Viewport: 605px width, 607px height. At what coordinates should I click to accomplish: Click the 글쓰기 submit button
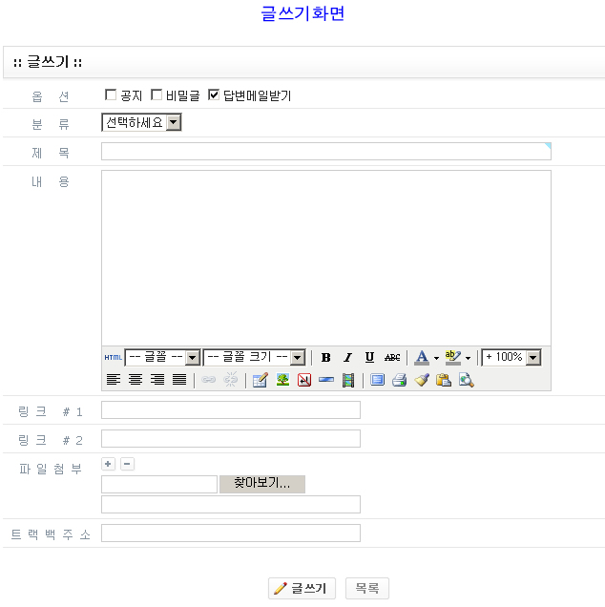click(x=302, y=589)
